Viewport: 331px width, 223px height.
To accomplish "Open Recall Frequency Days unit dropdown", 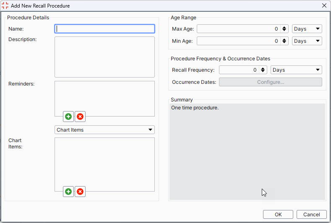I will [296, 70].
